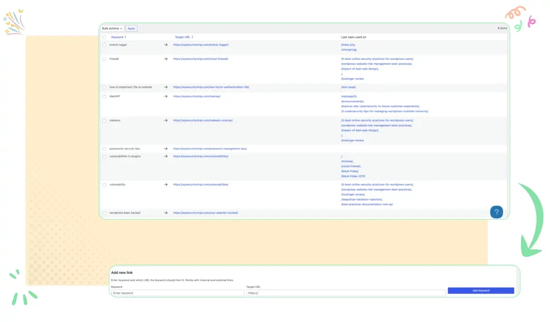Check the passwords security tips checkbox
Image resolution: width=550 pixels, height=322 pixels.
104,149
